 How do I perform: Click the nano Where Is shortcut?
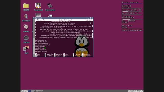pyautogui.click(x=58, y=54)
